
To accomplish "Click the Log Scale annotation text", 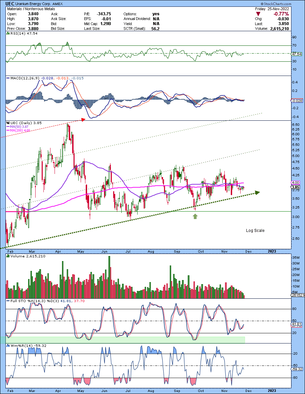I will click(255, 231).
